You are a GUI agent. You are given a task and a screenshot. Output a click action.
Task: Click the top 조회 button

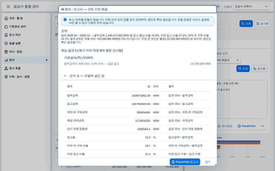246,24
